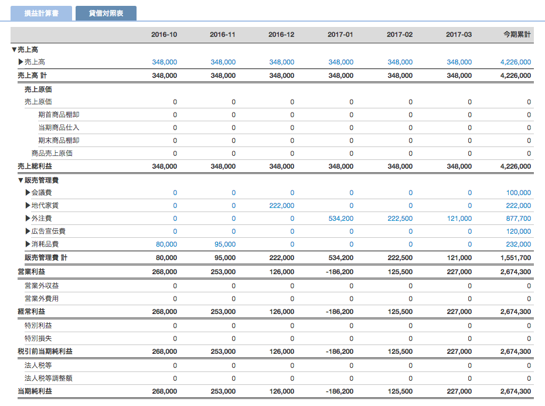Collapse the 売上高 section triangle
The image size is (545, 406).
coord(14,50)
